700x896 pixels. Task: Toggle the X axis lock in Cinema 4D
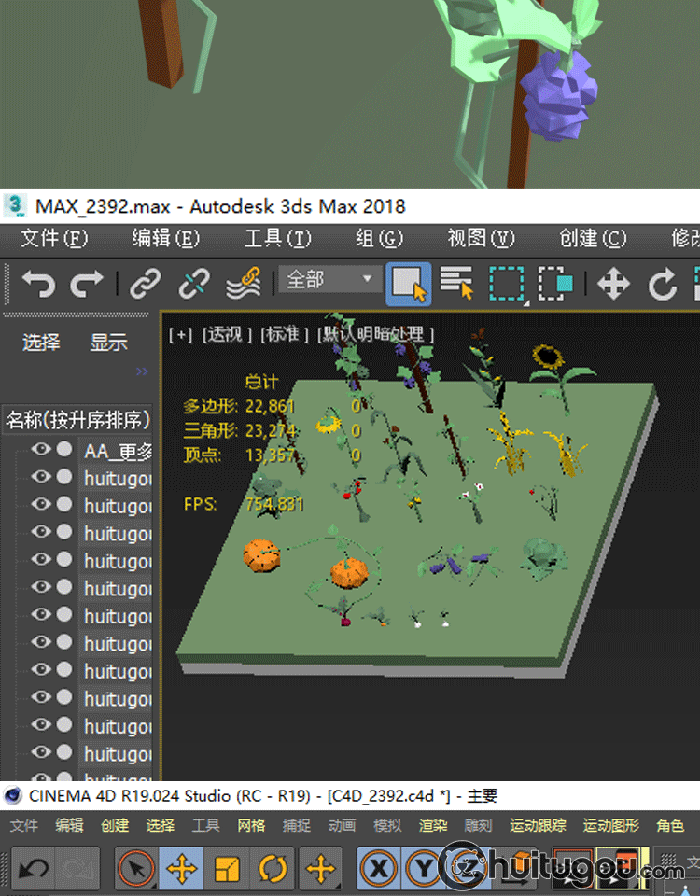(x=379, y=869)
